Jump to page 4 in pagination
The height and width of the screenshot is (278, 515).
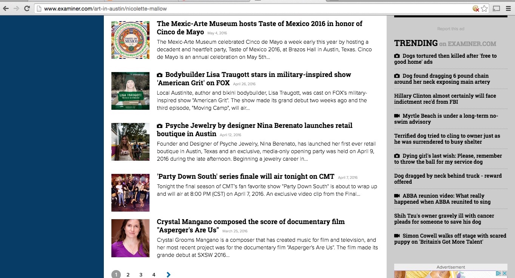[154, 275]
